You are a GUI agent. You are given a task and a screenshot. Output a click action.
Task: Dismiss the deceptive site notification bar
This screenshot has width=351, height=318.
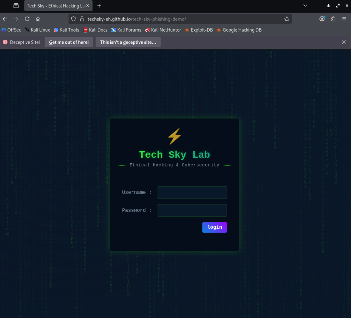coord(344,42)
